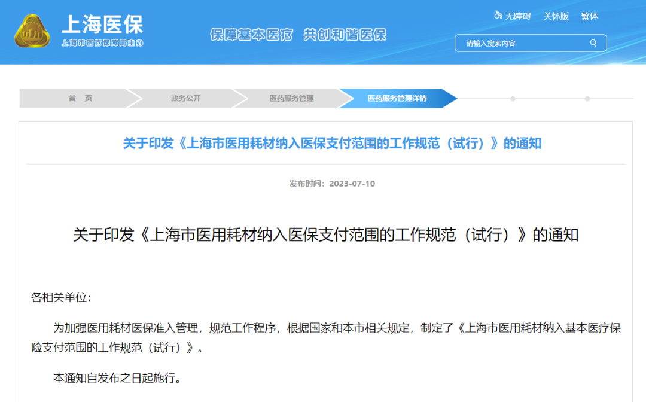646x402 pixels.
Task: Select the active 医药服务管理详情 breadcrumb step
Action: pos(397,99)
